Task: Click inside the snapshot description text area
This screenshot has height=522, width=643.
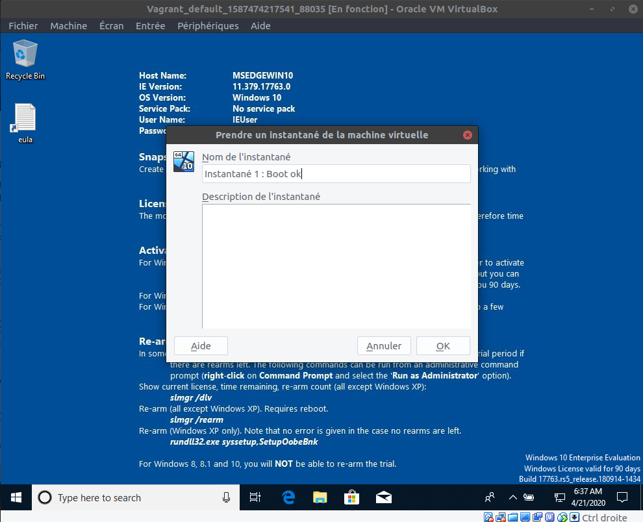Action: click(336, 266)
